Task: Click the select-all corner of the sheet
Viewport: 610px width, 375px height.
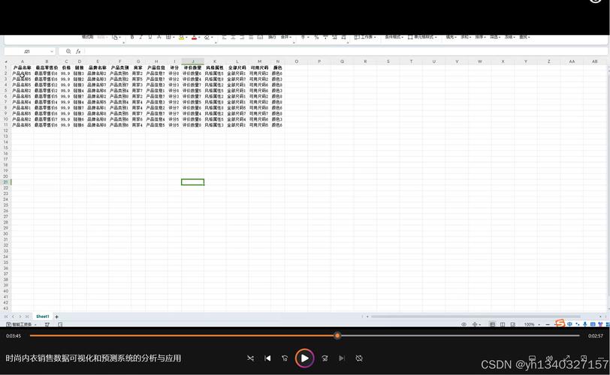Action: tap(6, 61)
